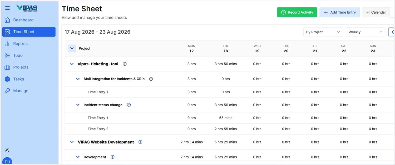
Task: Open Projects in the sidebar
Action: (x=29, y=67)
